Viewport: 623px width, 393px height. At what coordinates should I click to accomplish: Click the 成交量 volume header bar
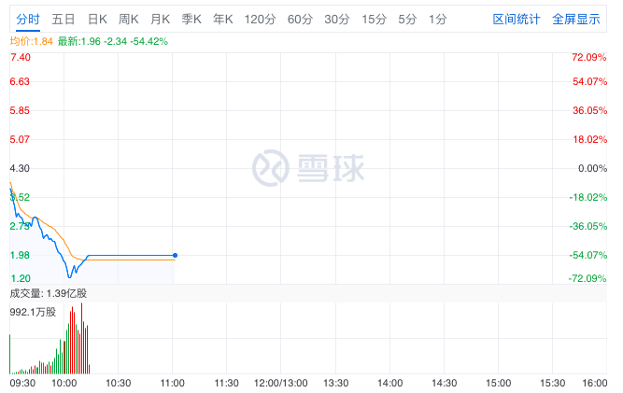308,293
